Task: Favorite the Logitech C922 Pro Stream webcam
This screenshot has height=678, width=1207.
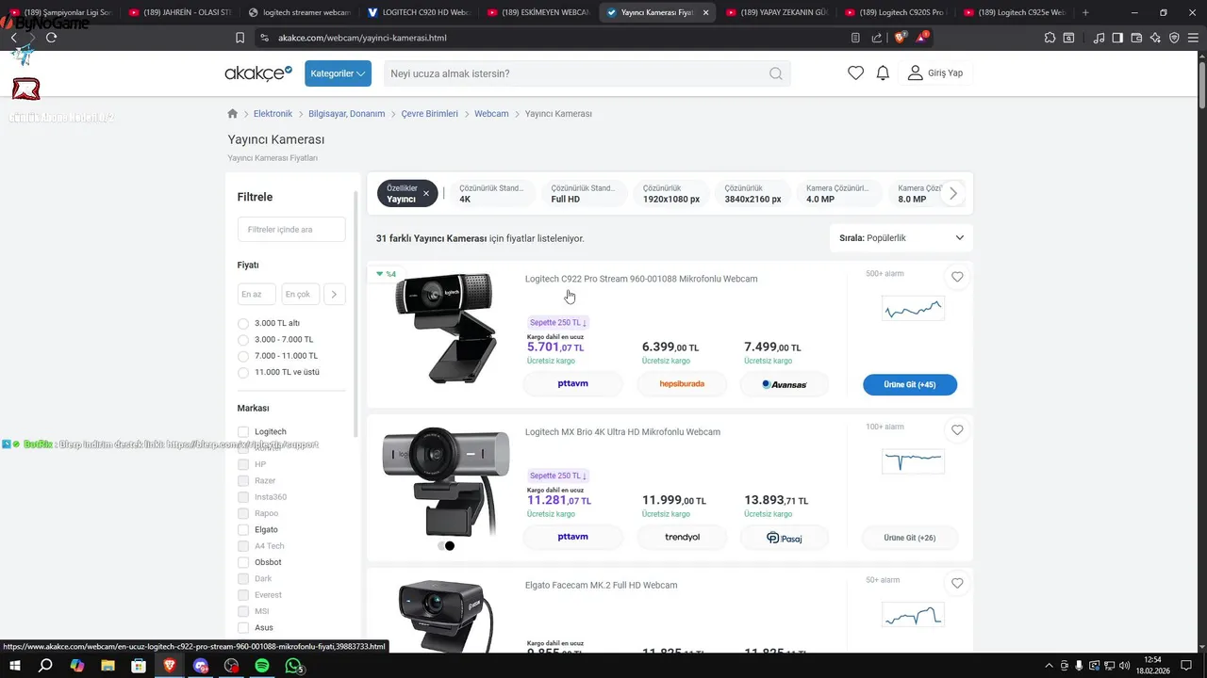Action: point(957,277)
